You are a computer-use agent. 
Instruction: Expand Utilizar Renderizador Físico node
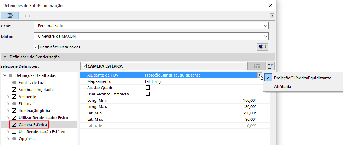coord(8,118)
